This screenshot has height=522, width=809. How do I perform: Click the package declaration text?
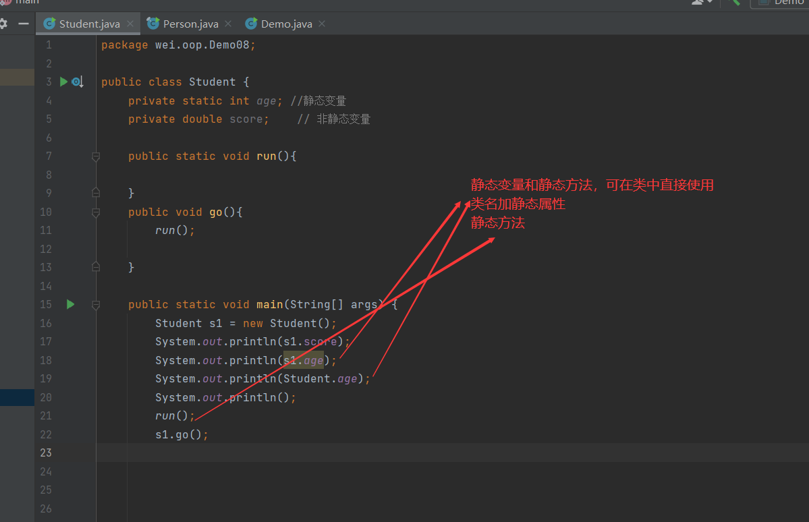(x=178, y=45)
